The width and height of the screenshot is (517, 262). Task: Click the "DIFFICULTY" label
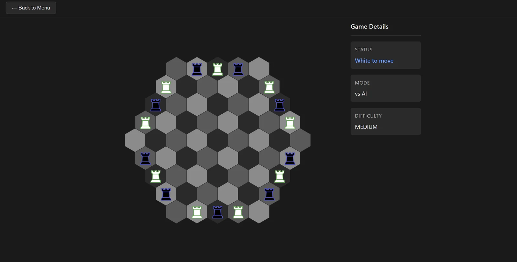click(x=368, y=116)
